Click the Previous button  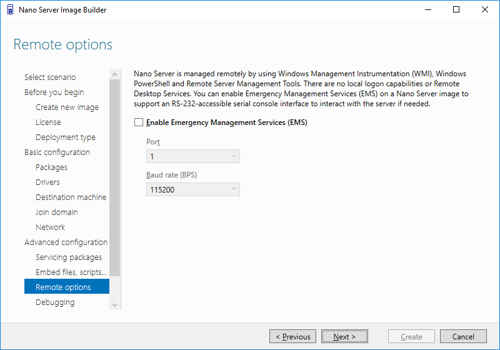click(x=292, y=337)
